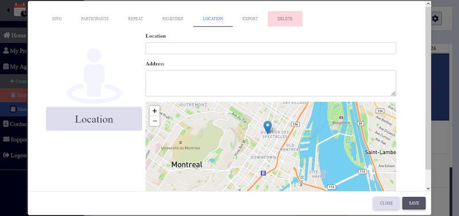Click the Home icon in sidebar

[6, 36]
